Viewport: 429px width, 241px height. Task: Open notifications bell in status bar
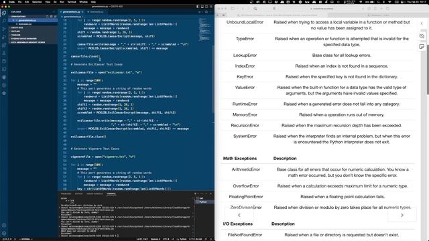211,239
